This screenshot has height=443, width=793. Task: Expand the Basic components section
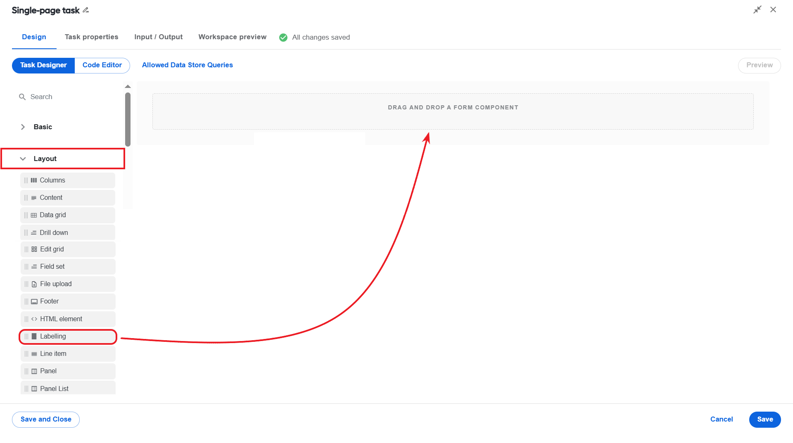23,127
